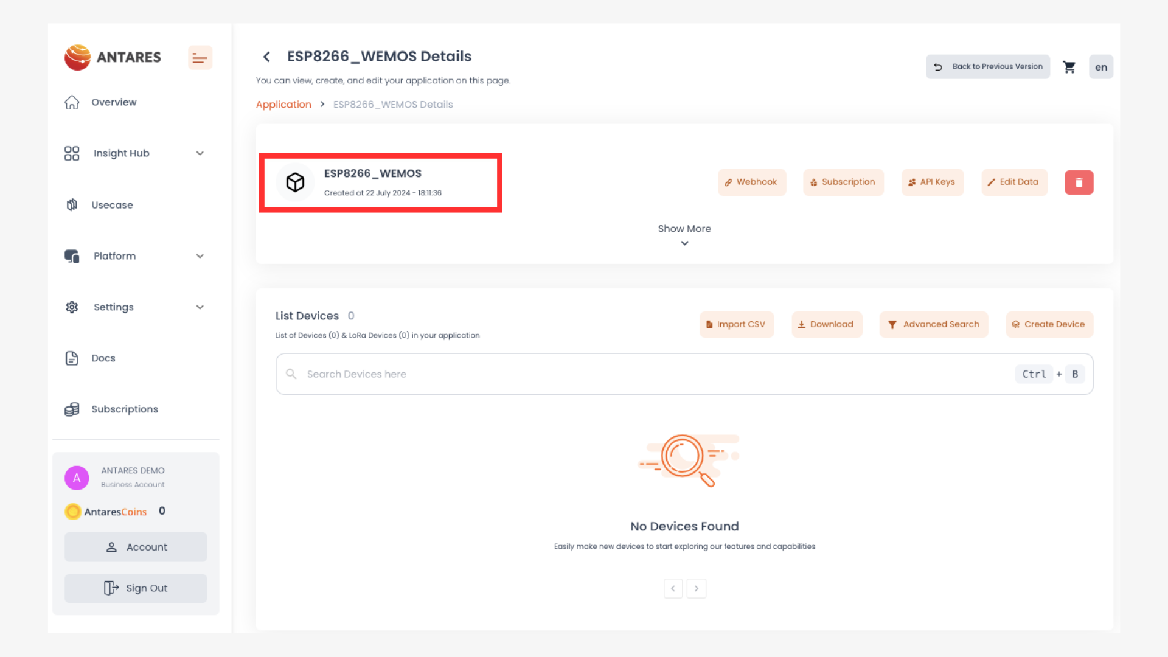Click the Antares logo
The image size is (1168, 657).
tap(113, 57)
